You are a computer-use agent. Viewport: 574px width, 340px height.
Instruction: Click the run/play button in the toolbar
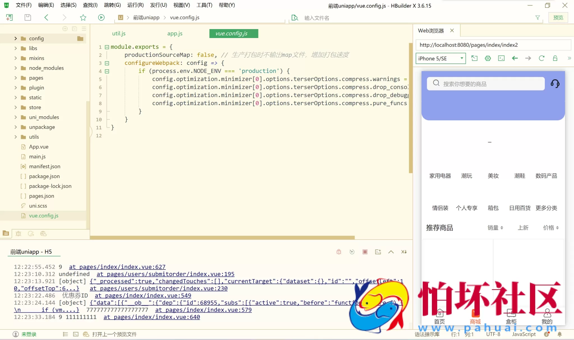coord(101,17)
